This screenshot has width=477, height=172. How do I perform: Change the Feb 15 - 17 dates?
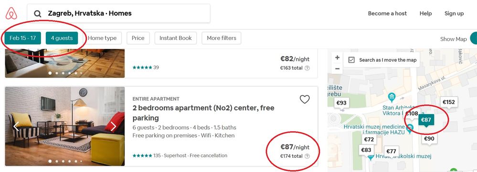(x=23, y=38)
